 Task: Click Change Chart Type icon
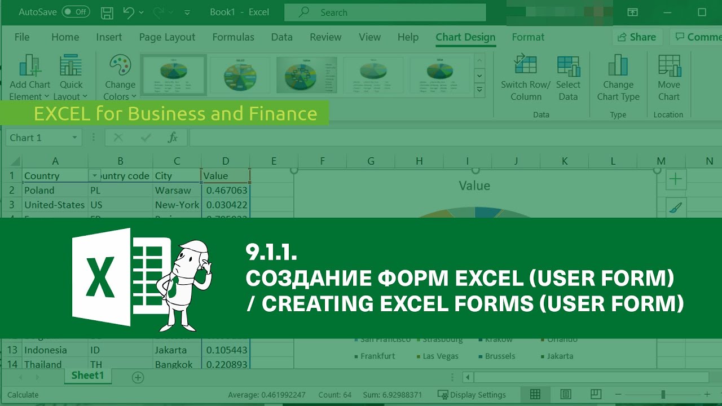point(618,65)
